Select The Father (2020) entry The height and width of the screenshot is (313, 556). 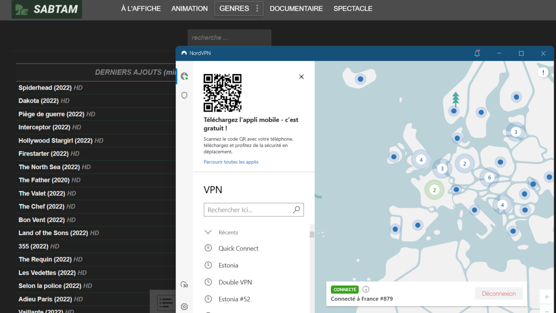44,180
